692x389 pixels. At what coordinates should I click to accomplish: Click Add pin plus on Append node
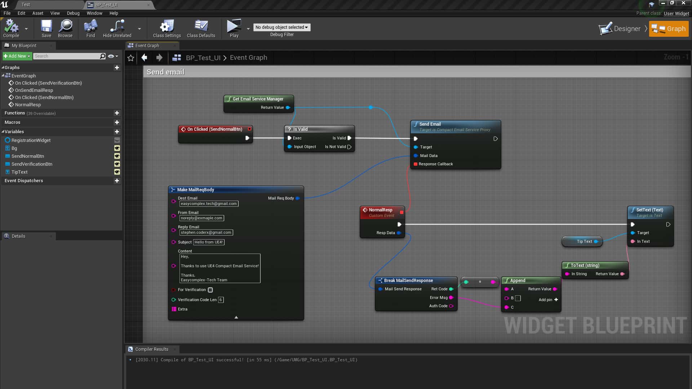556,300
